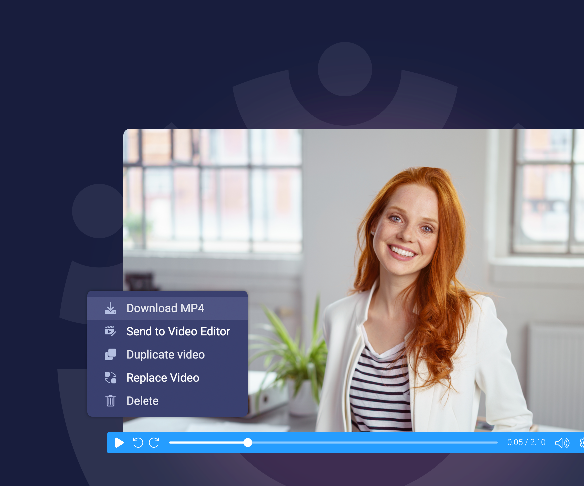Choose Send to Video Editor in the menu
The width and height of the screenshot is (584, 486).
click(x=178, y=331)
